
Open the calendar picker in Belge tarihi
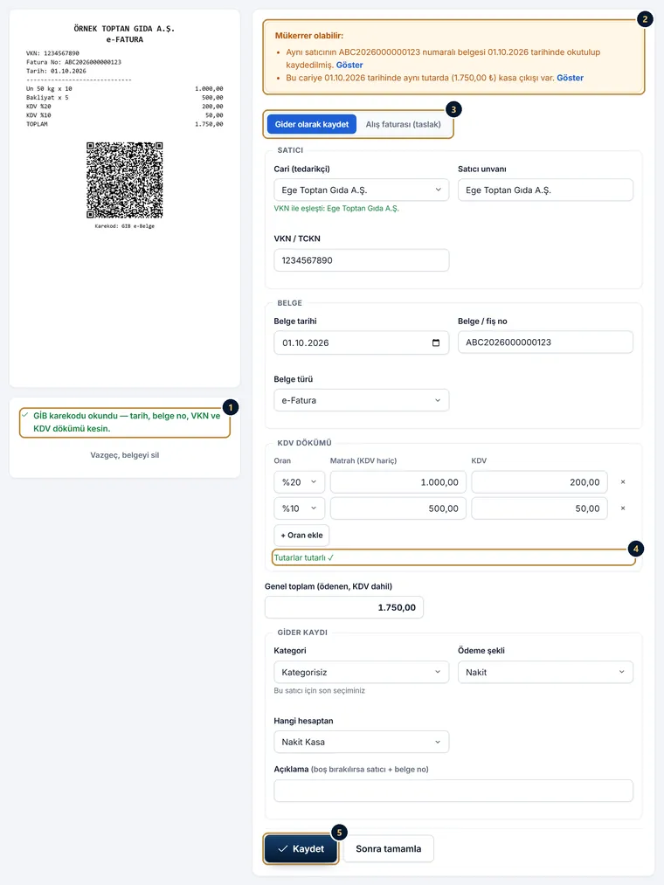coord(436,342)
